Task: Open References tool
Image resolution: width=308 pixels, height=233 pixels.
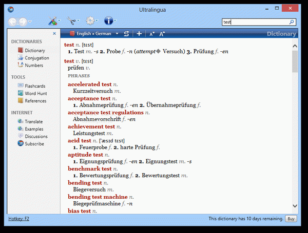Action: [35, 101]
